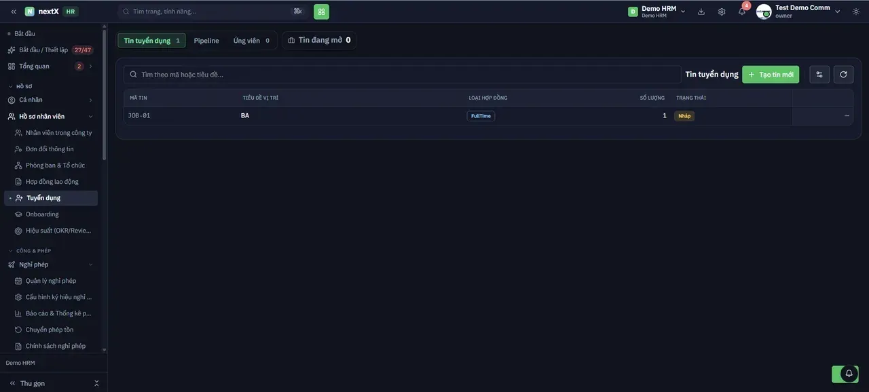Collapse the Hồ sơ nhân viên group chevron
This screenshot has height=392, width=869.
tap(91, 117)
